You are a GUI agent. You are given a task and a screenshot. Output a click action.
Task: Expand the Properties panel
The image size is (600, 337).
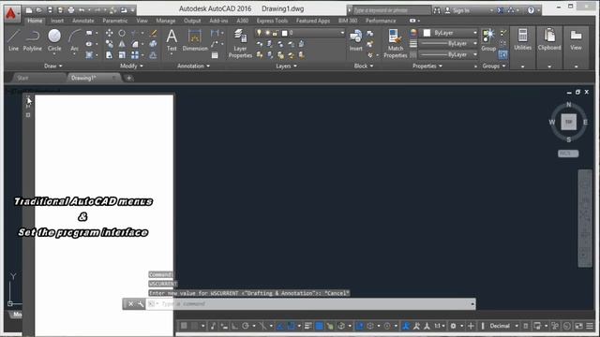pyautogui.click(x=427, y=66)
